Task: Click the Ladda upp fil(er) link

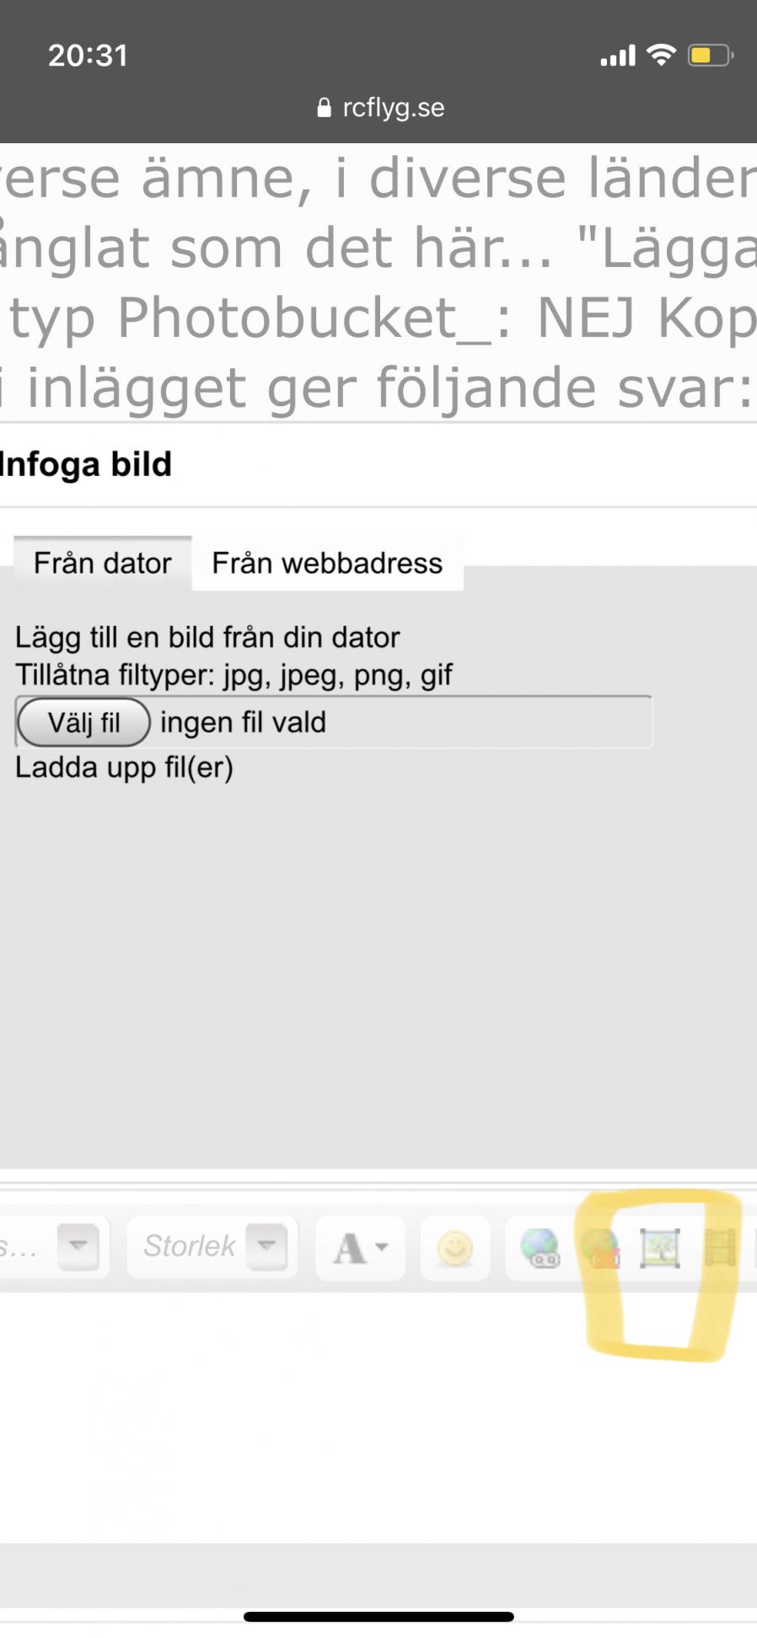Action: (x=124, y=768)
